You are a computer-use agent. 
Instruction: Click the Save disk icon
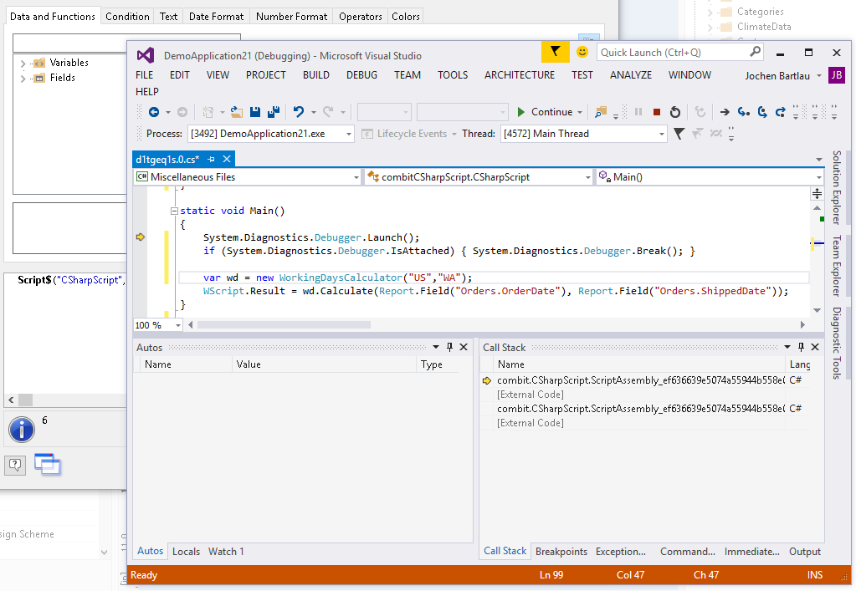(x=255, y=112)
